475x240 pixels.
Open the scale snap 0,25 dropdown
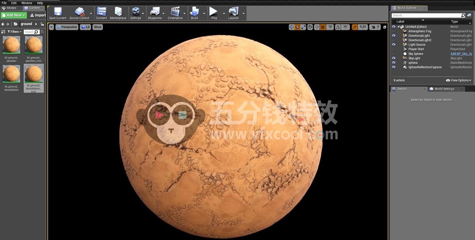[x=363, y=27]
